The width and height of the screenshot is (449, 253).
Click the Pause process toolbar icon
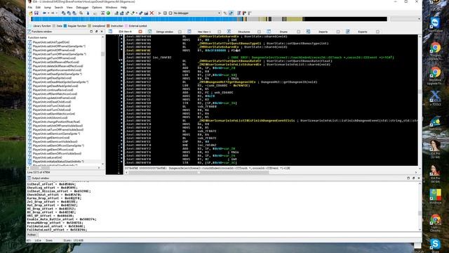pyautogui.click(x=165, y=13)
